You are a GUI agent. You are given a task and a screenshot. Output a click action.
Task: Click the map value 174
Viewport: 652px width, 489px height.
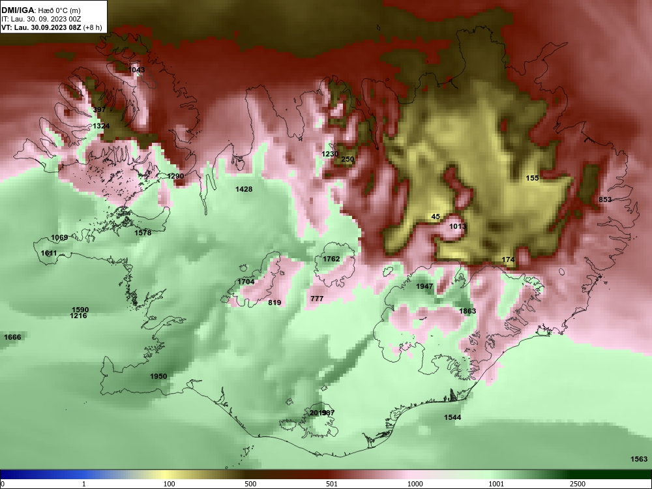tap(508, 259)
